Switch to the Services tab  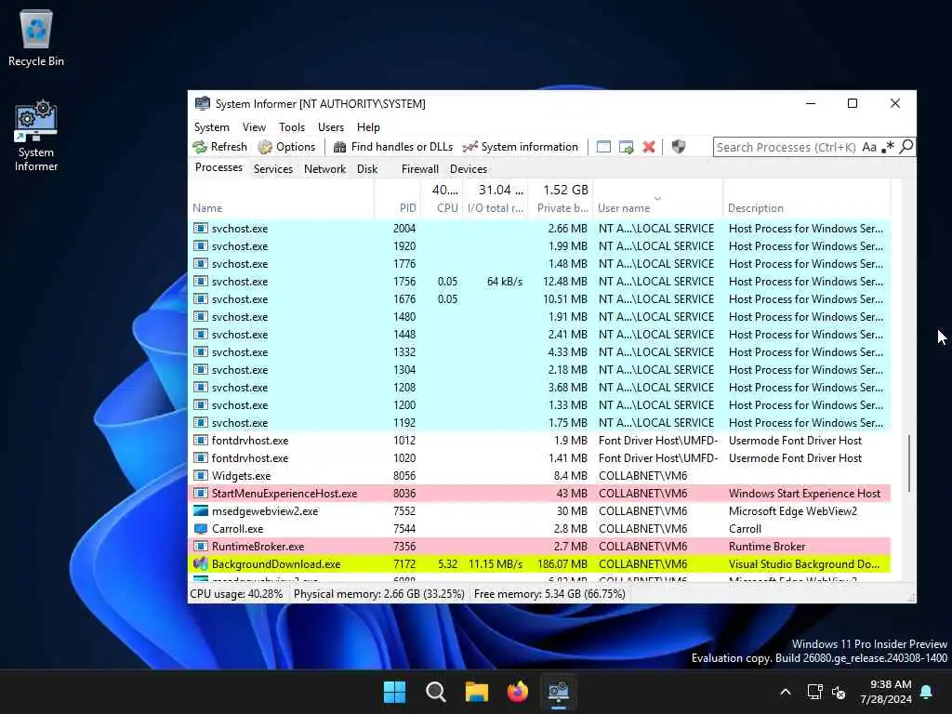pyautogui.click(x=273, y=169)
